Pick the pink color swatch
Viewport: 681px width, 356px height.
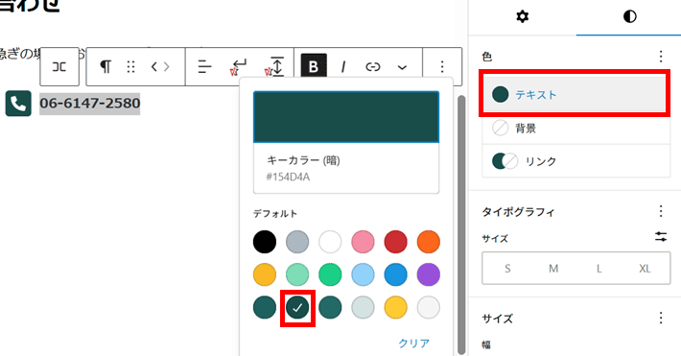[363, 242]
